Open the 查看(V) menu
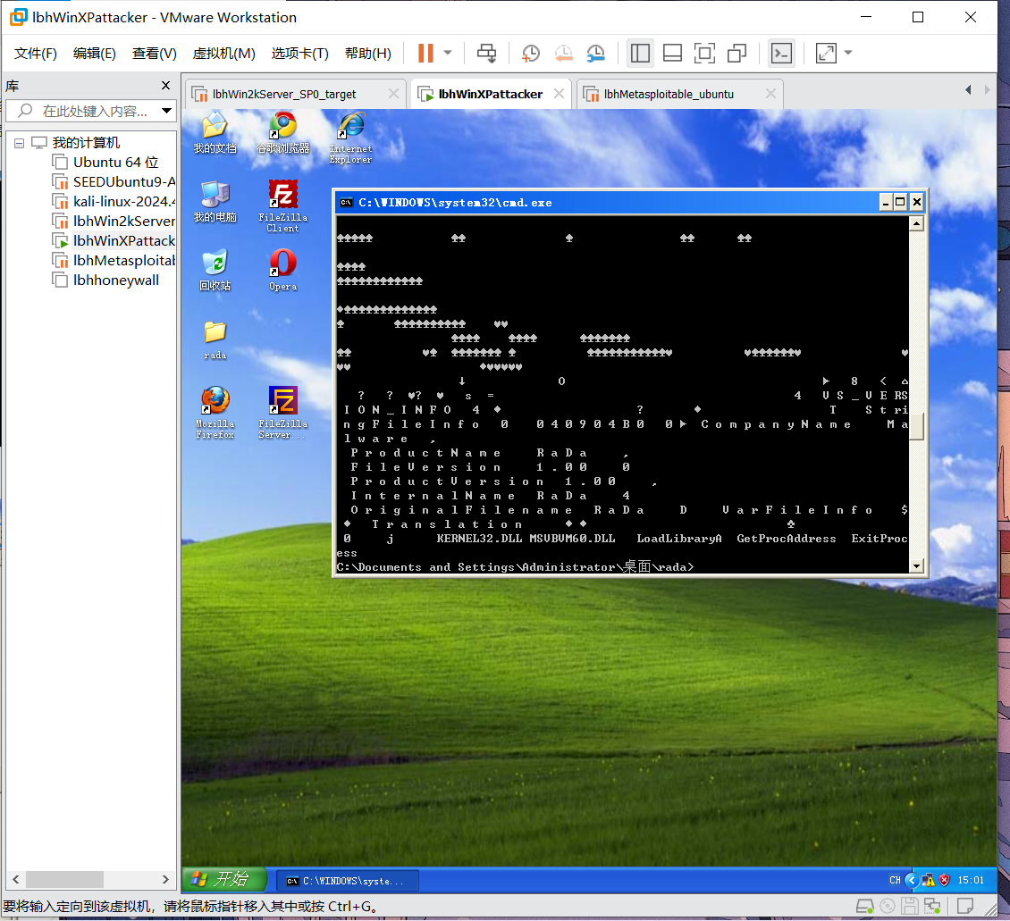The width and height of the screenshot is (1010, 921). (x=154, y=53)
